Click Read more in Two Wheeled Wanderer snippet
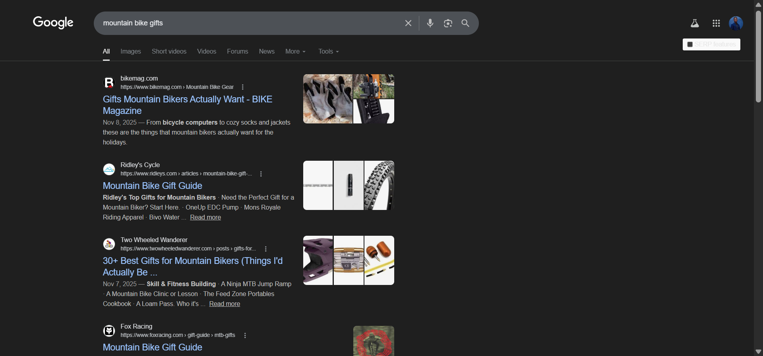 point(225,304)
